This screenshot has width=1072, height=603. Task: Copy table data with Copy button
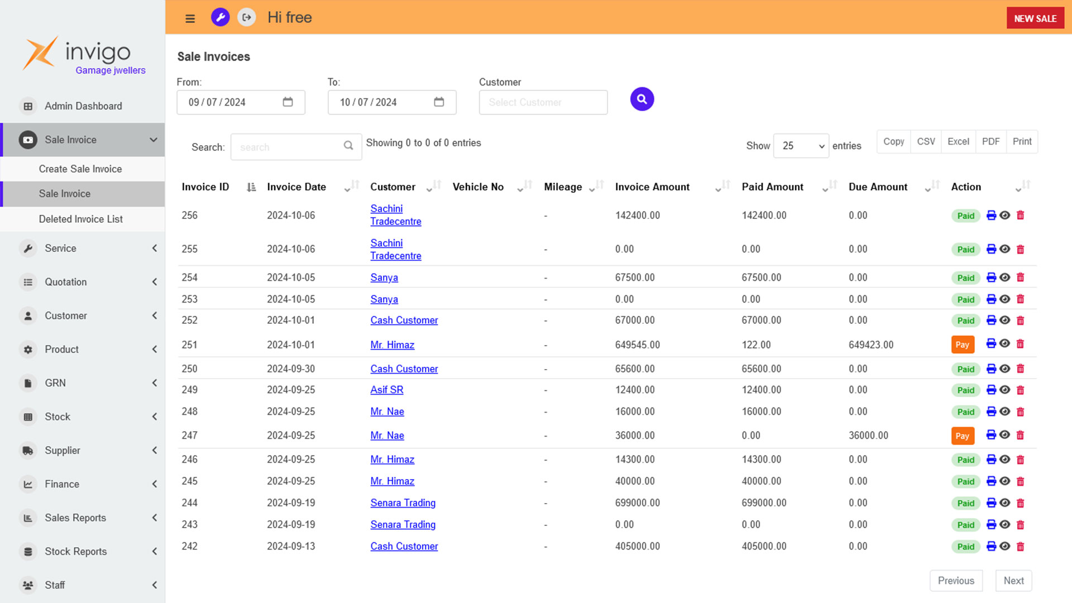tap(893, 141)
